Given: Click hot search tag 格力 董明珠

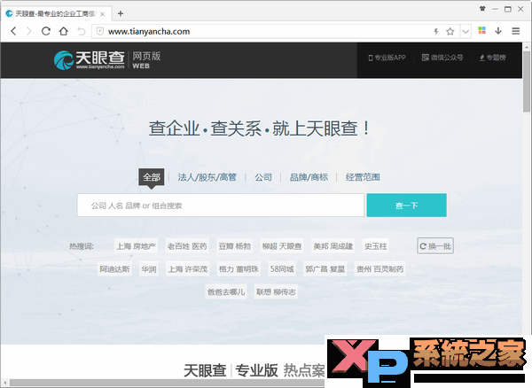Looking at the screenshot, I should coord(239,269).
